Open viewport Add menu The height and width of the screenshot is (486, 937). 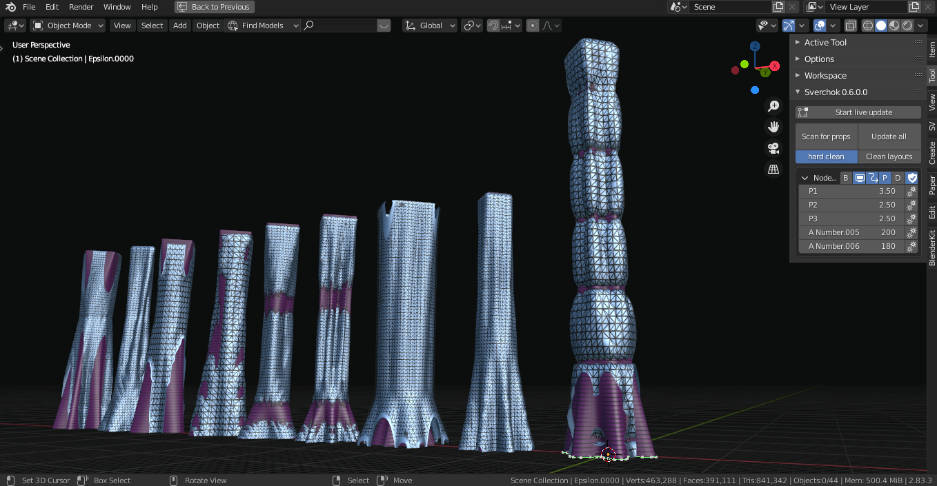coord(180,26)
